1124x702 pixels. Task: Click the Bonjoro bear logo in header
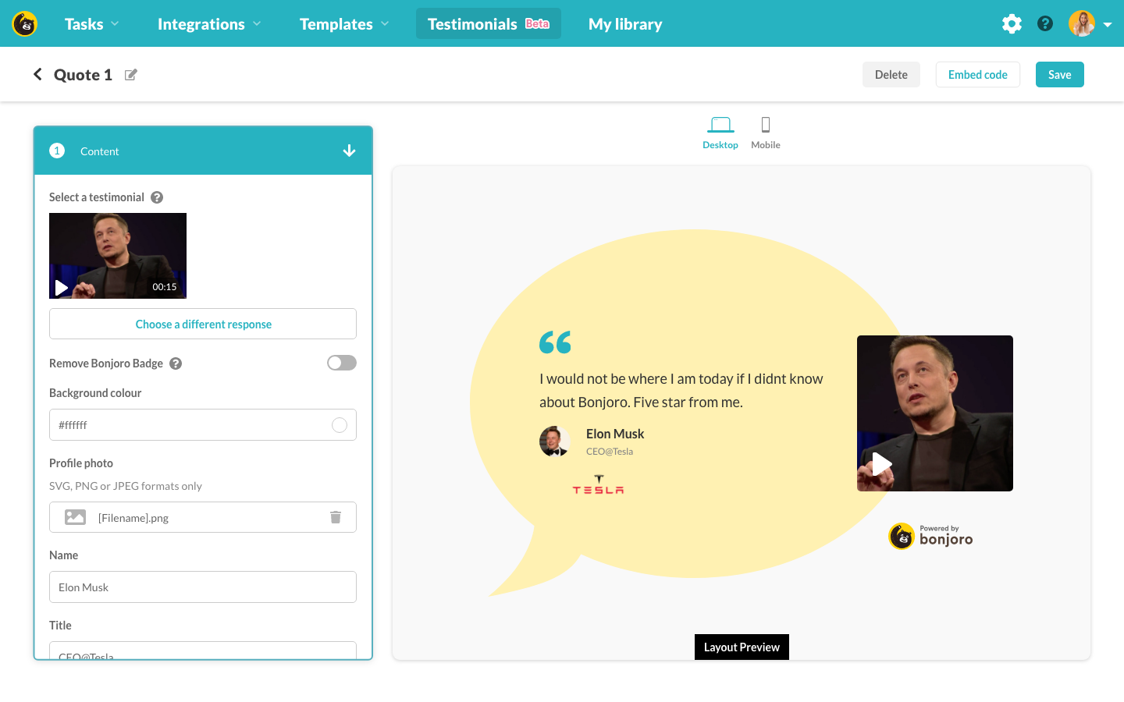pyautogui.click(x=25, y=23)
